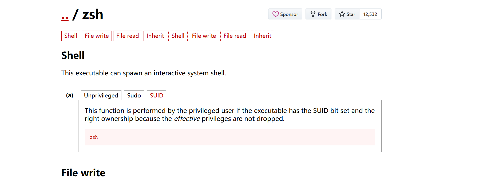The width and height of the screenshot is (495, 188).
Task: Click the solid-bordered File write tag
Action: tap(97, 36)
